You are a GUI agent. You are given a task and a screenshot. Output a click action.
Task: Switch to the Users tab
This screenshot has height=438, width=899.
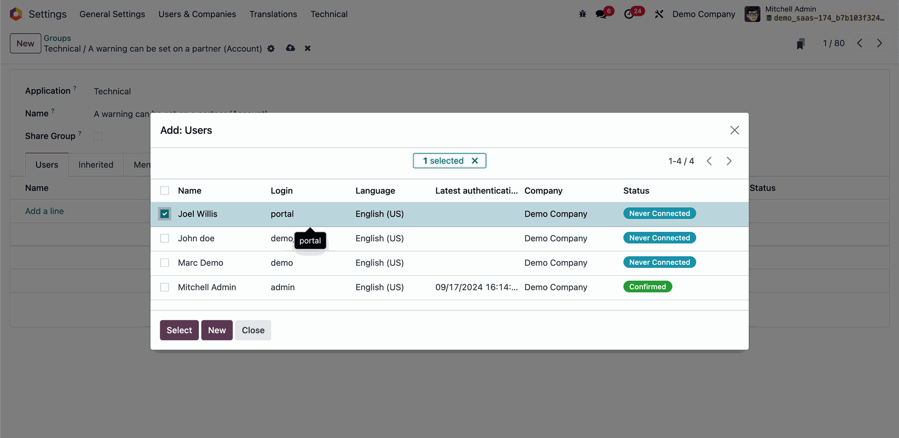(47, 165)
